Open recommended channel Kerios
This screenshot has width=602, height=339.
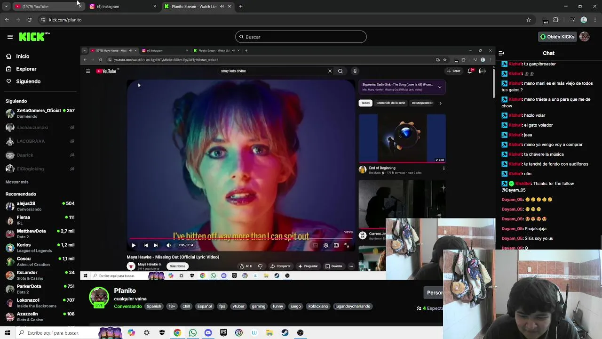(40, 248)
